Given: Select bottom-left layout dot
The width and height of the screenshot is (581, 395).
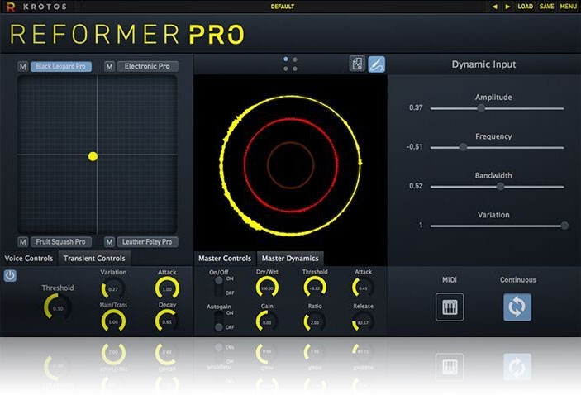Looking at the screenshot, I should coord(286,69).
